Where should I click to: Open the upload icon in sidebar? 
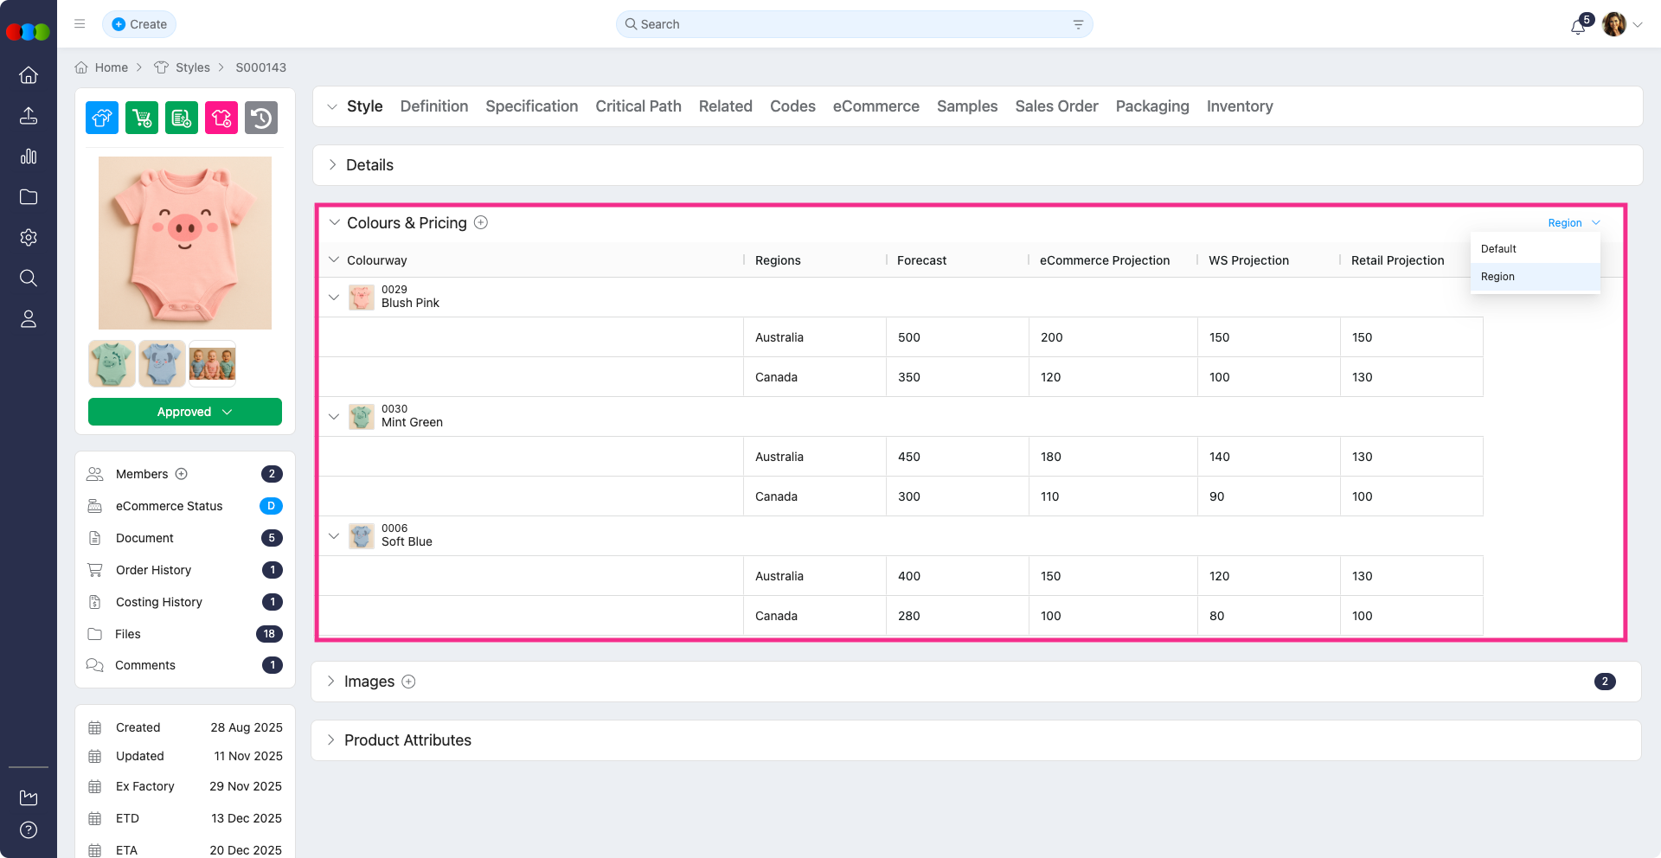pos(29,116)
